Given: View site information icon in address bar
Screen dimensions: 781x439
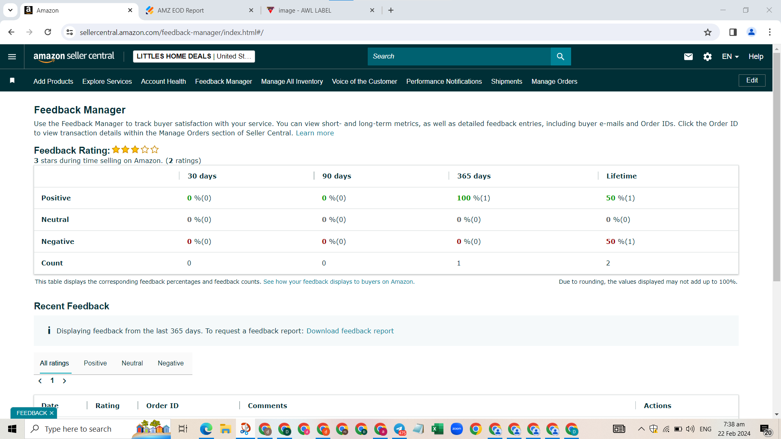Looking at the screenshot, I should (70, 32).
